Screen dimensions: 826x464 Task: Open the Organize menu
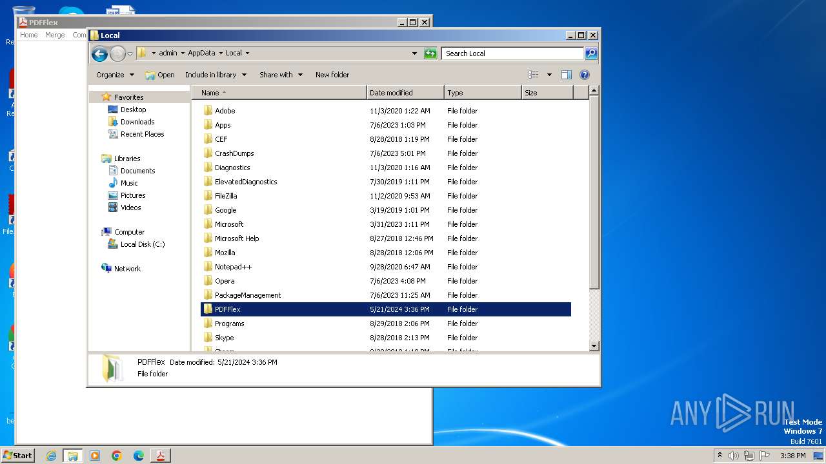coord(115,75)
